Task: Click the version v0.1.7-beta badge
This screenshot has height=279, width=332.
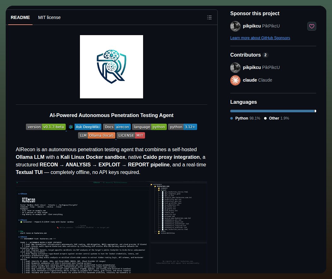Action: click(46, 127)
